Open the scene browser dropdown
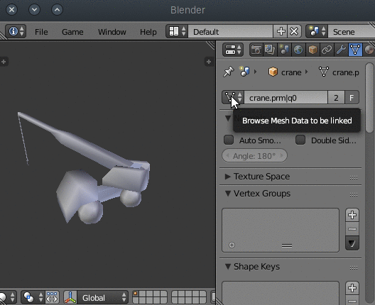This screenshot has height=305, width=375. coord(317,31)
